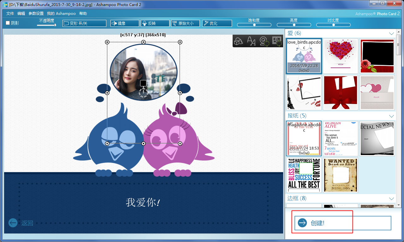Open the 帮助 menu
The width and height of the screenshot is (404, 242).
(x=83, y=14)
